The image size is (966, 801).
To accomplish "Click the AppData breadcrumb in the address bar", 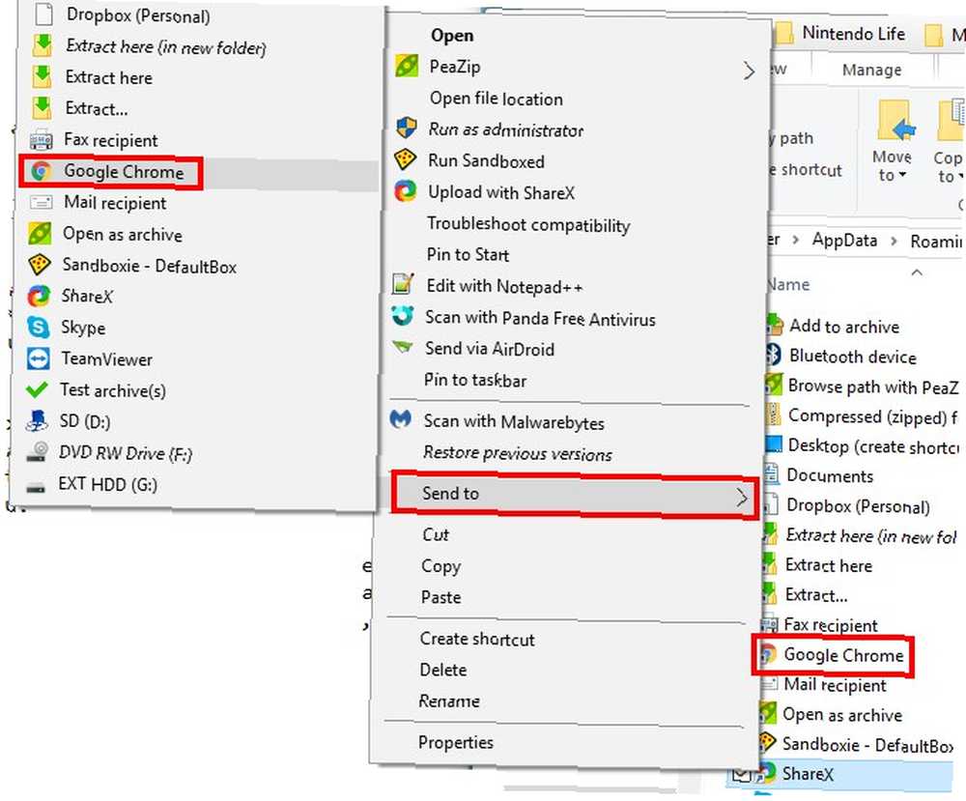I will click(x=844, y=240).
